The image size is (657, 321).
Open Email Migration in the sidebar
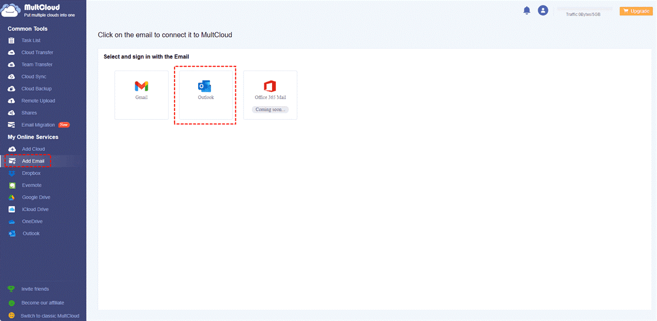[x=38, y=125]
